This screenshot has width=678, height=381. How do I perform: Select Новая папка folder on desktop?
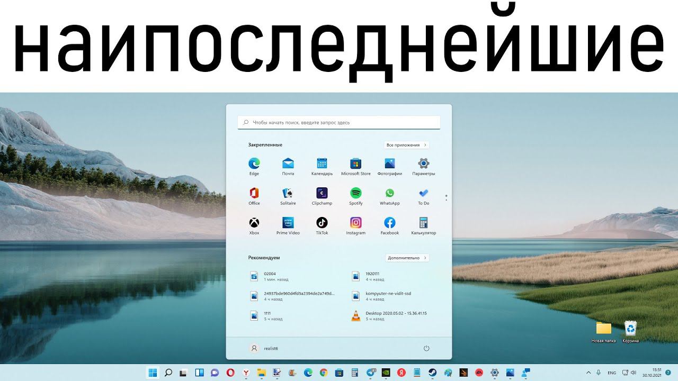click(x=603, y=332)
